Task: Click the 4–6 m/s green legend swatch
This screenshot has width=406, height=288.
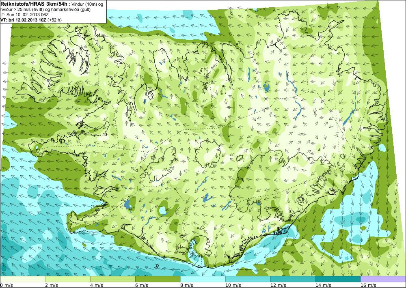Action: pyautogui.click(x=112, y=279)
